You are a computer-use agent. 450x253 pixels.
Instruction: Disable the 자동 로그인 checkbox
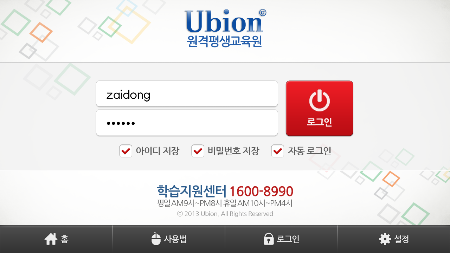[277, 151]
